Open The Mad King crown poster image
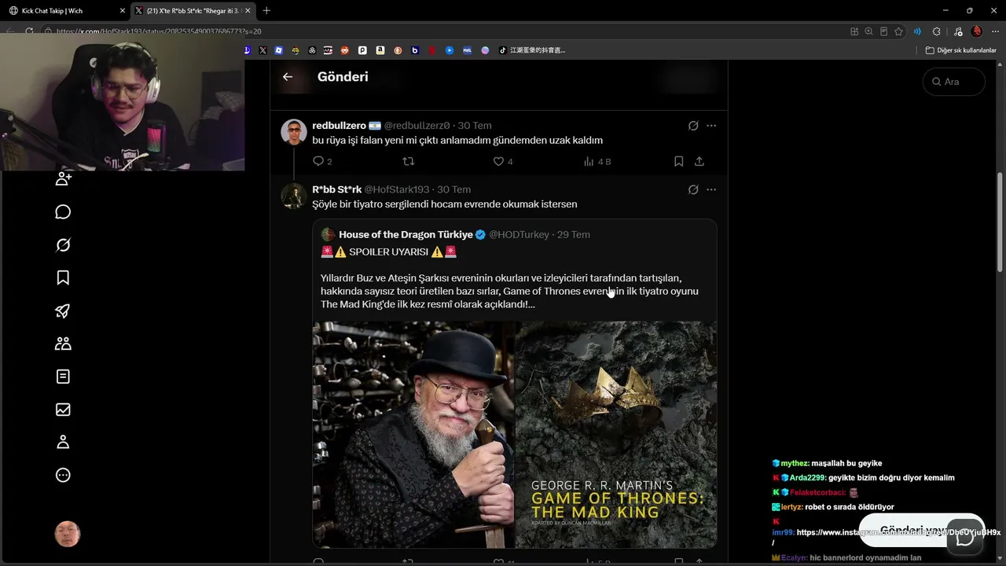1006x566 pixels. point(616,434)
